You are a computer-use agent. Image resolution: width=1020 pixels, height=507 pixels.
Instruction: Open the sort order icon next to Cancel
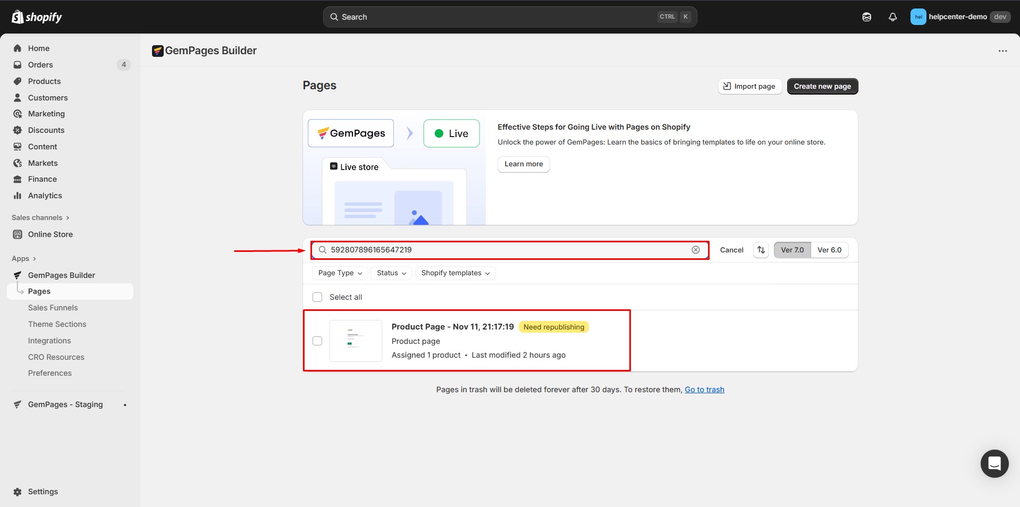[761, 250]
